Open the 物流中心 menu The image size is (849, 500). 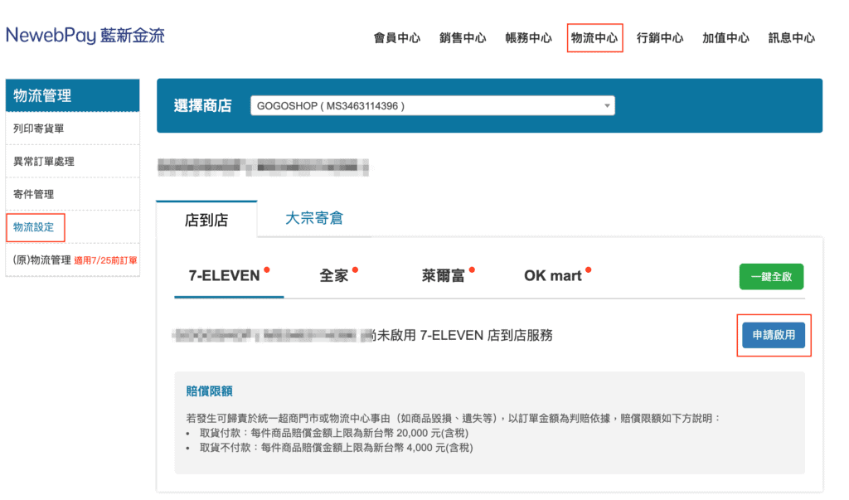click(594, 38)
